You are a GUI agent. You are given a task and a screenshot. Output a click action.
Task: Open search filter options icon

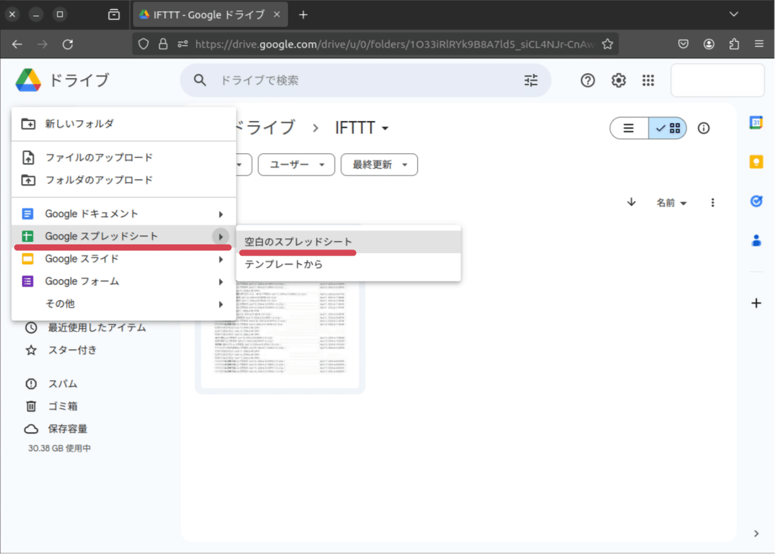(x=531, y=80)
